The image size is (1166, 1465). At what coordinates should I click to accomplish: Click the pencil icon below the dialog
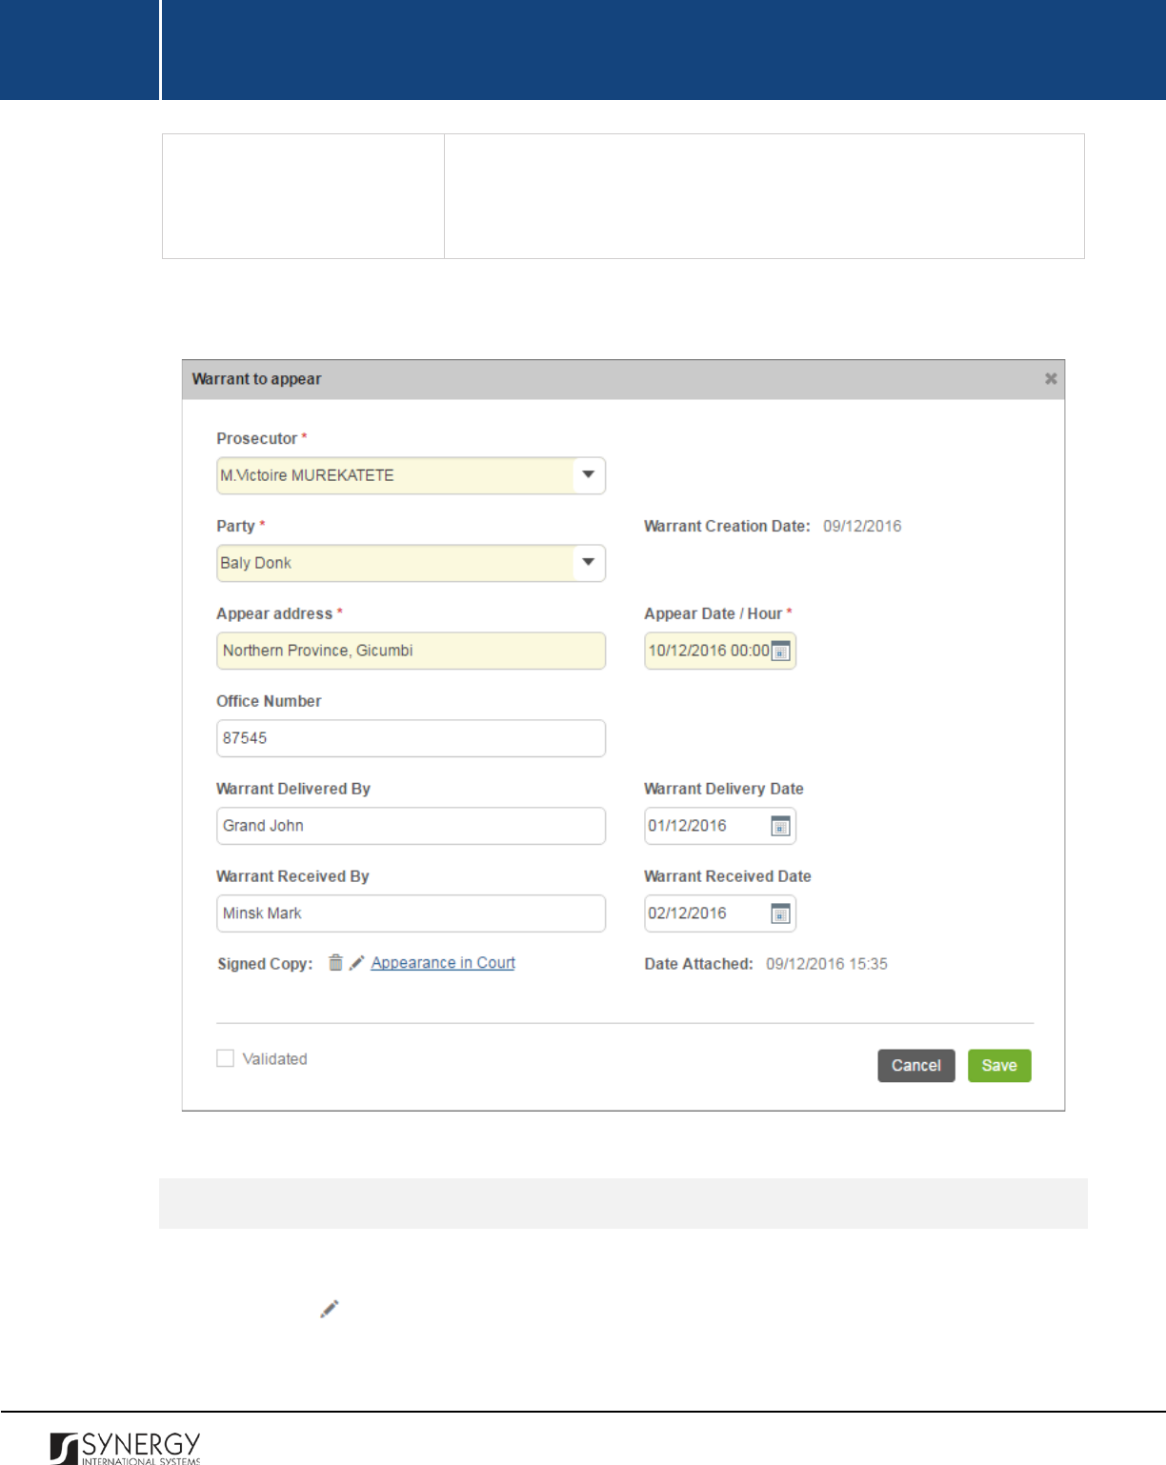(x=329, y=1309)
